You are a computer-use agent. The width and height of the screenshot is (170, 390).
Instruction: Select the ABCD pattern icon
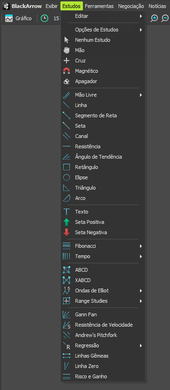pyautogui.click(x=66, y=270)
